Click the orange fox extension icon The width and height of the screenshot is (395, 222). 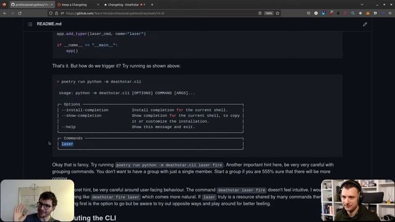click(368, 13)
